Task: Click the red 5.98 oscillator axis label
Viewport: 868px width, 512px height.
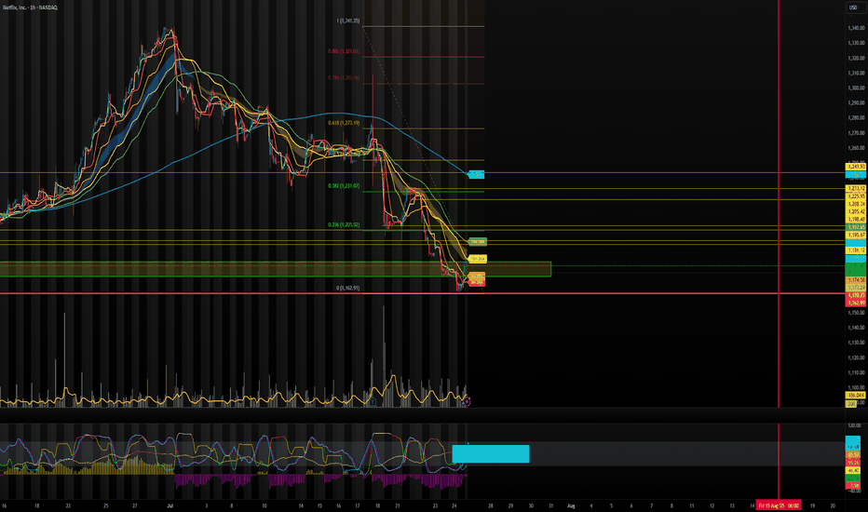Action: point(853,486)
